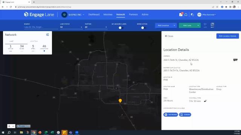241x135 pixels.
Task: Go to the Dashboard tab
Action: [94, 15]
